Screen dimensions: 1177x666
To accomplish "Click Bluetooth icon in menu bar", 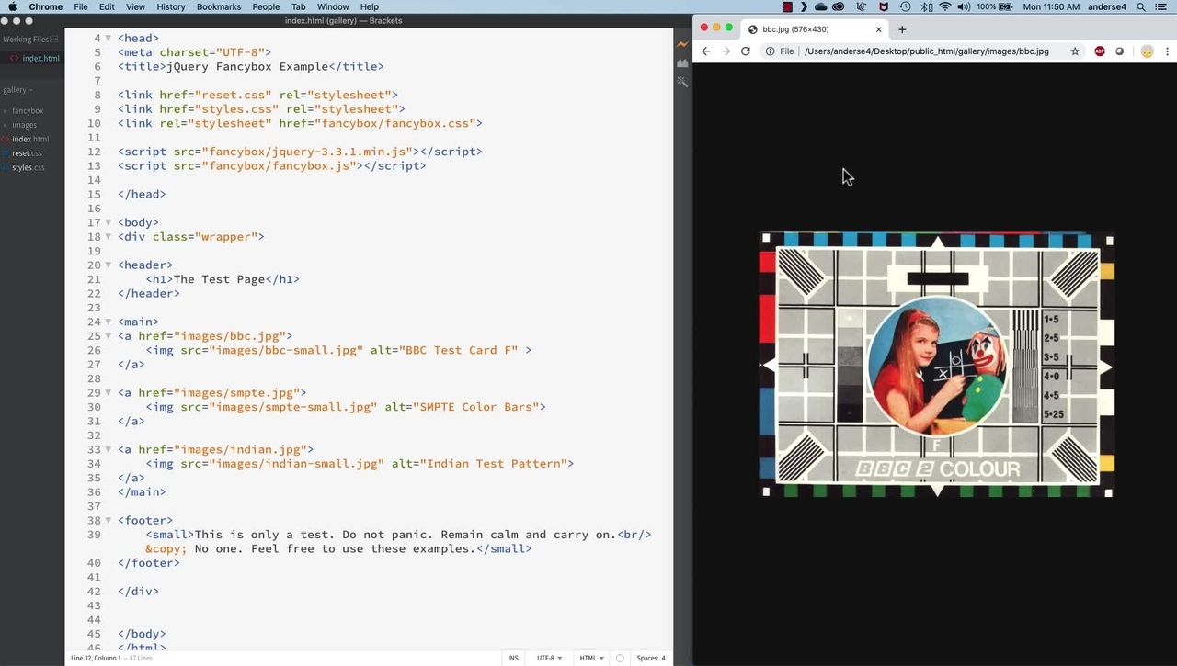I will (x=926, y=6).
